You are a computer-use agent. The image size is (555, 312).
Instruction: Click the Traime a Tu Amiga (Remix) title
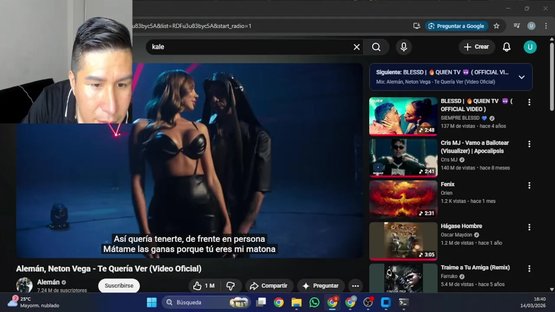(475, 268)
